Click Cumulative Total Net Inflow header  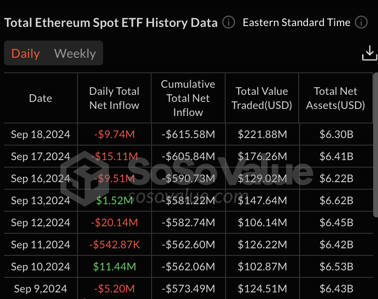click(188, 98)
